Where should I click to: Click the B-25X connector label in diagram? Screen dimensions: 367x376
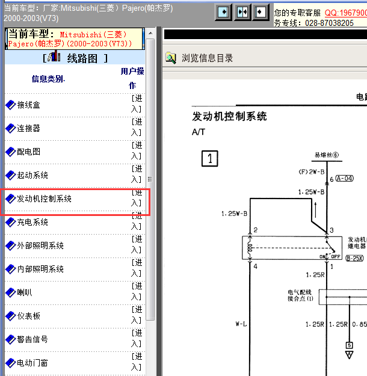pos(354,258)
